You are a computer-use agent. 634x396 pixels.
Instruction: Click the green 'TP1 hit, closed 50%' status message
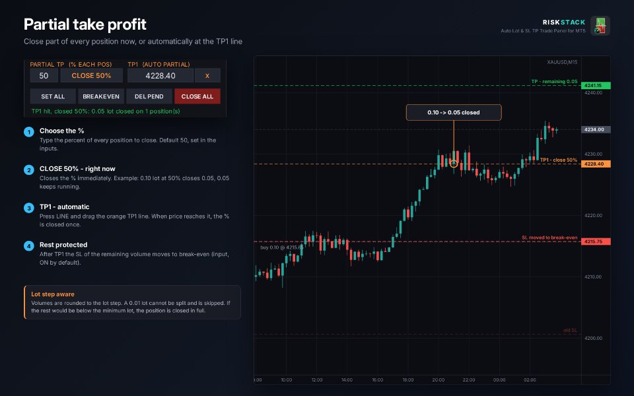(x=106, y=111)
